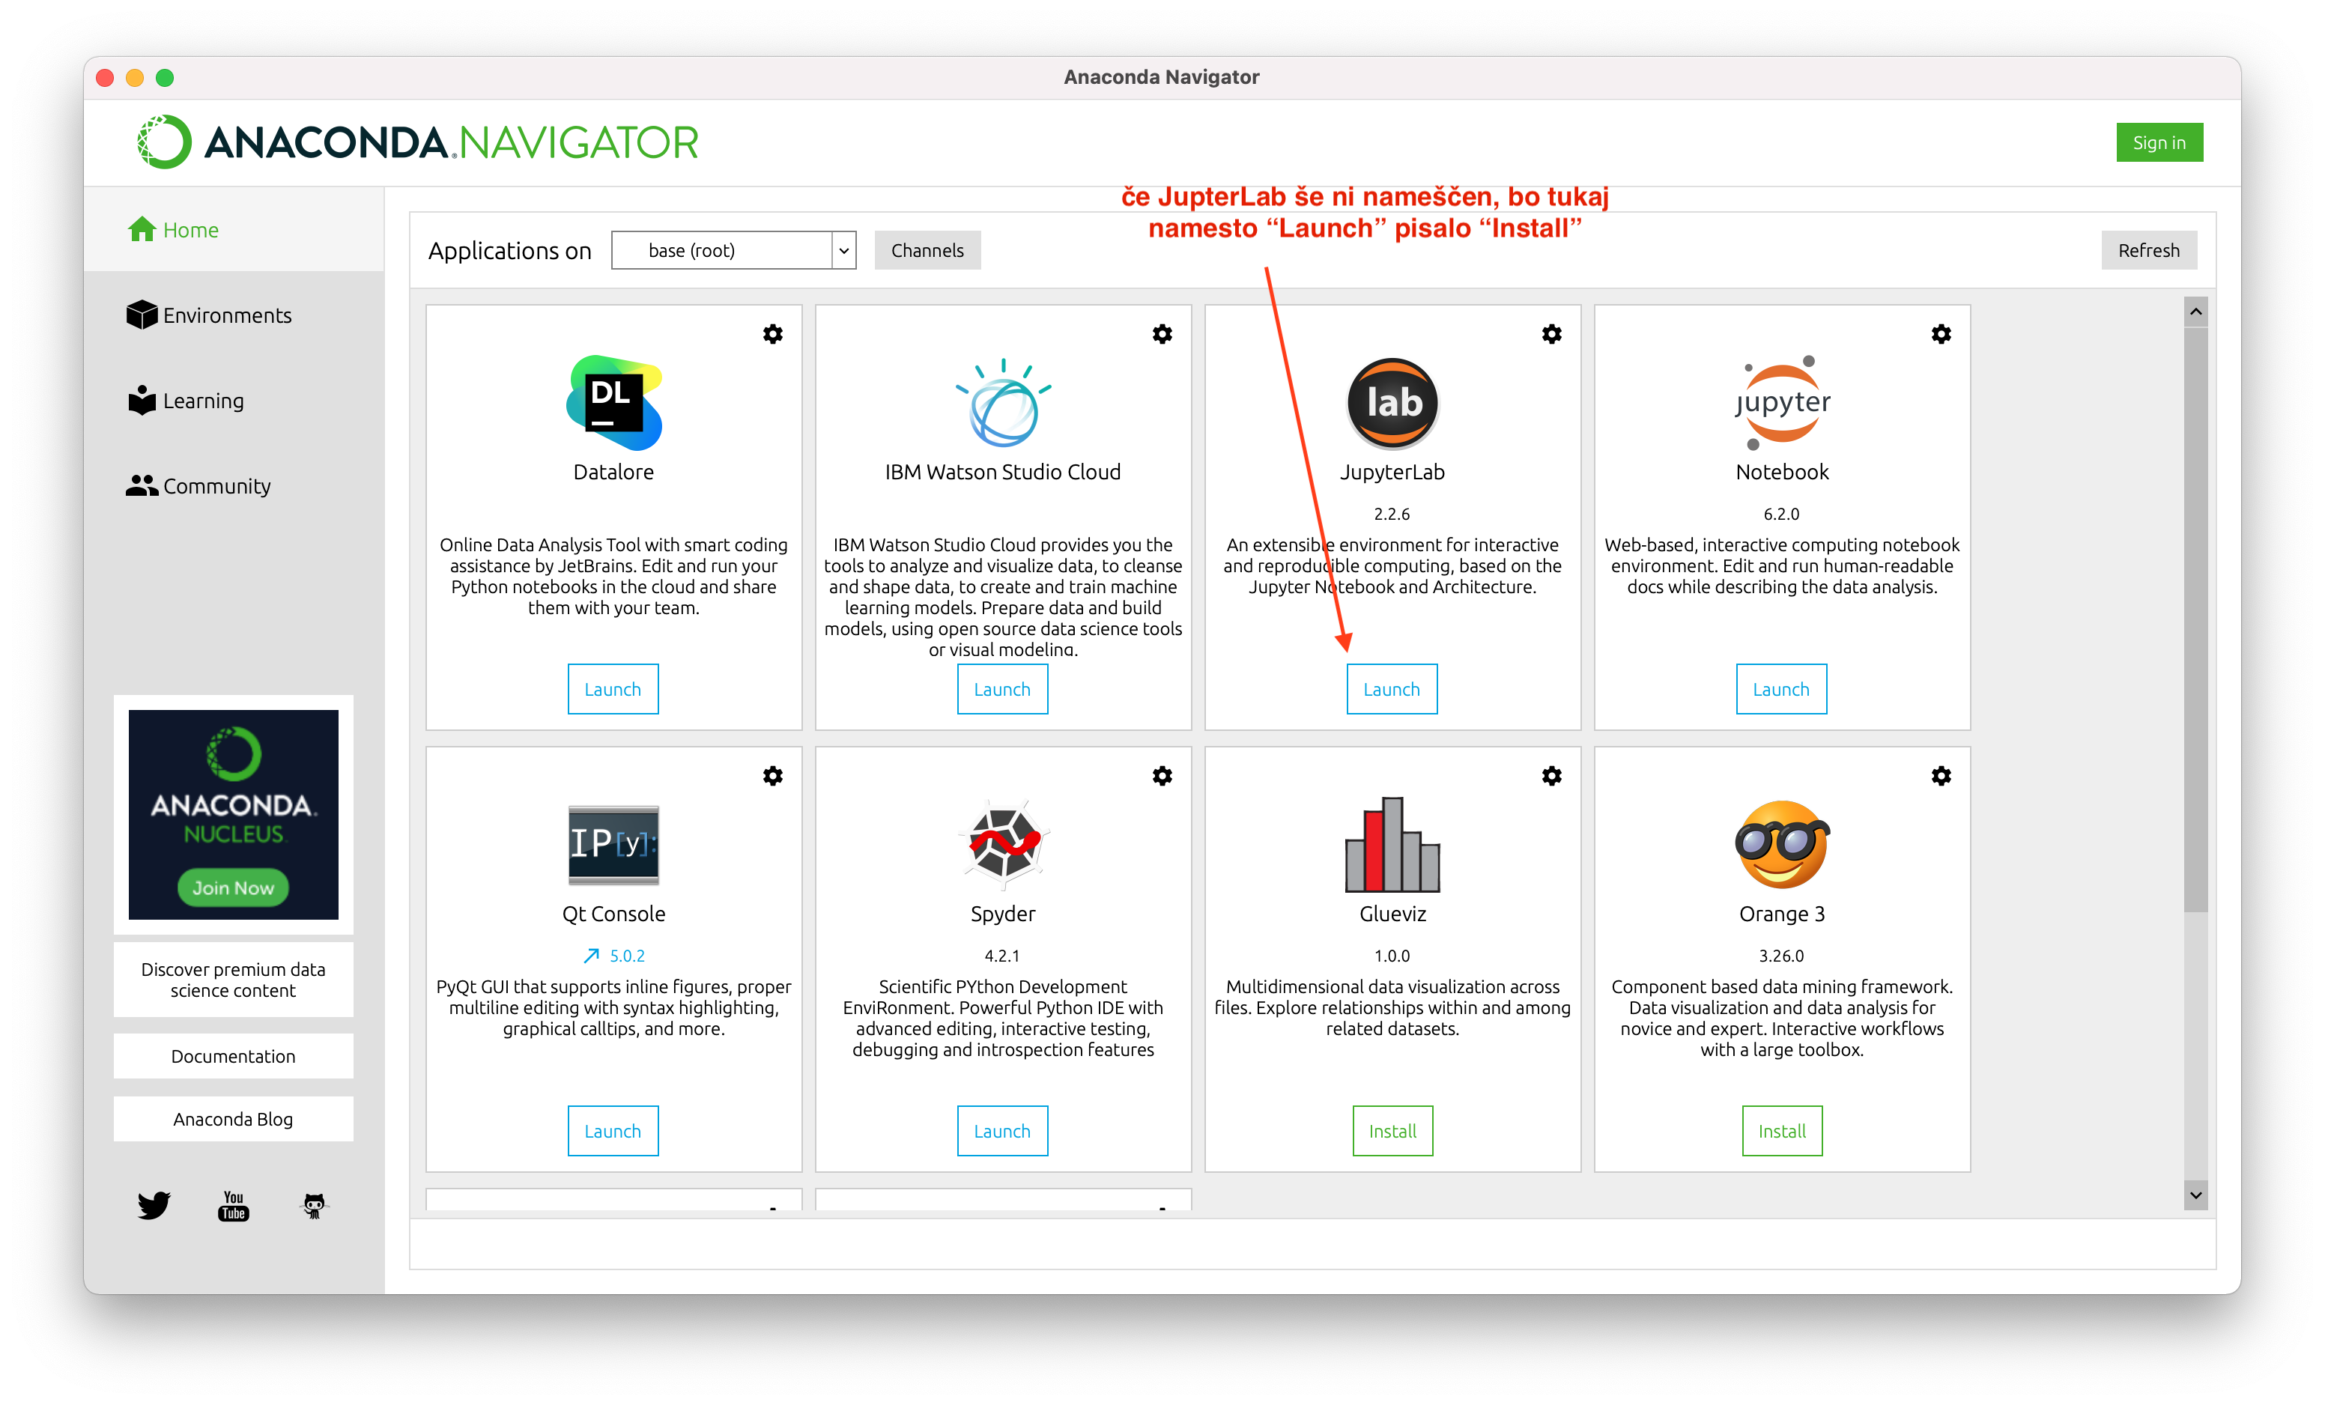Image resolution: width=2325 pixels, height=1405 pixels.
Task: Install Glueviz application
Action: click(1392, 1129)
